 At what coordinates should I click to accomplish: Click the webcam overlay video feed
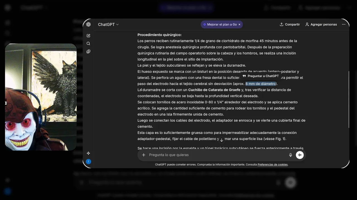(x=41, y=97)
